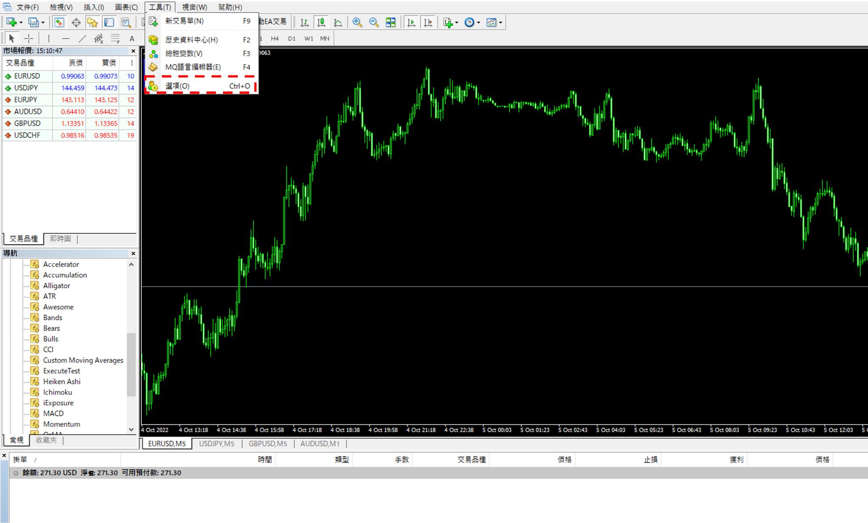Toggle the Navigator panel star-folder icon
Viewport: 868px width, 523px height.
(92, 22)
